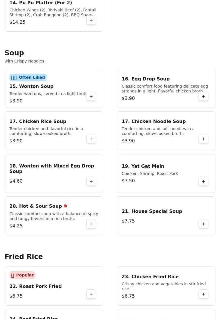Screen dimensions: 220x319
Task: Open the Wonton Soup item title
Action: pos(31,86)
